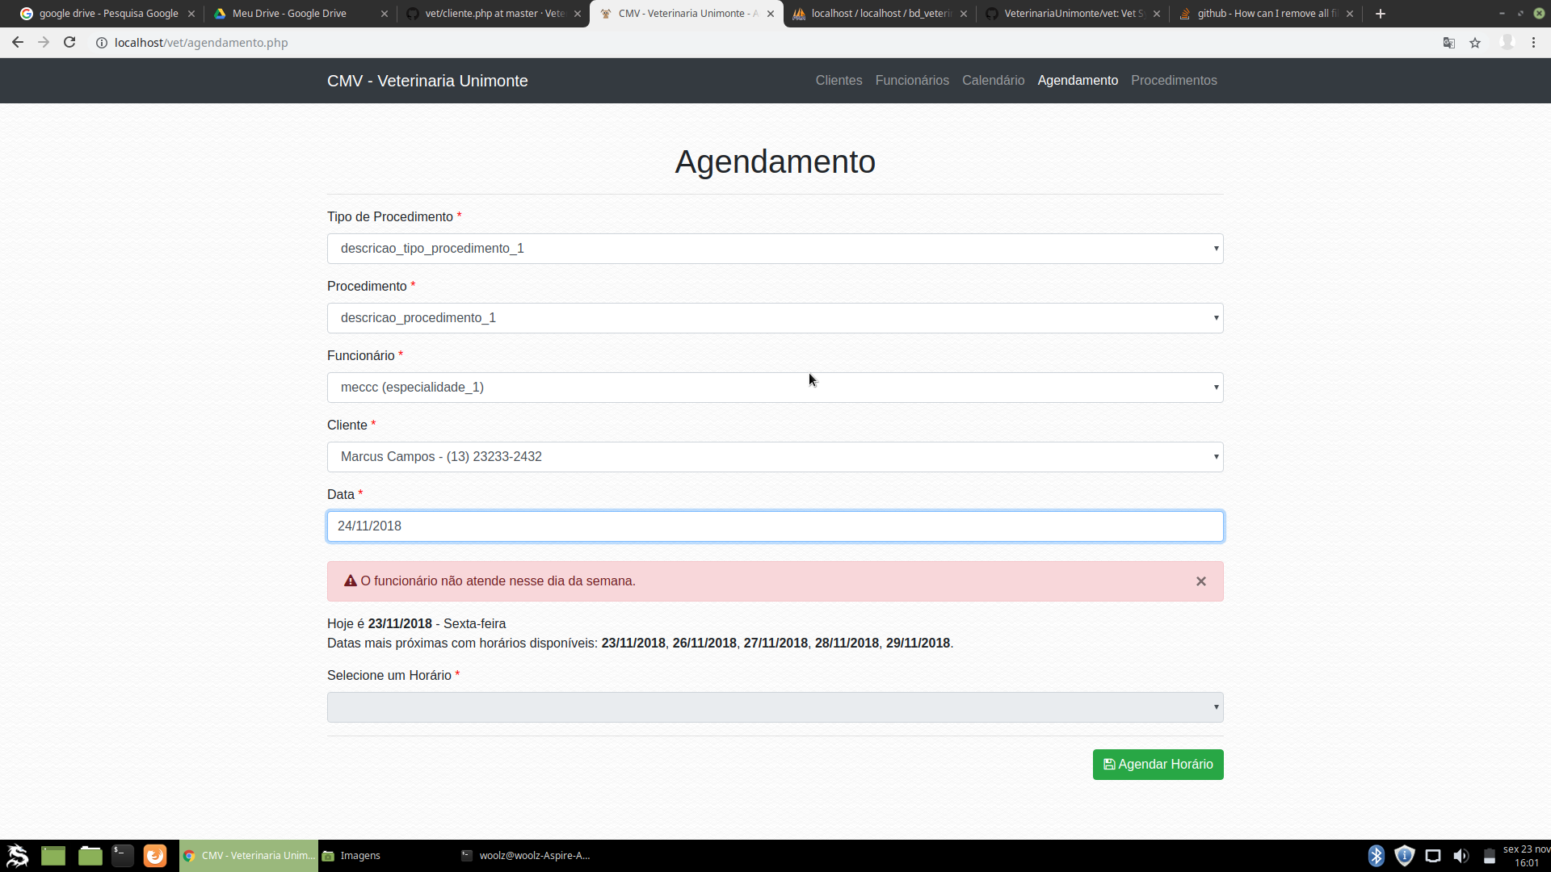This screenshot has height=872, width=1551.
Task: Show the desktop from taskbar
Action: [53, 856]
